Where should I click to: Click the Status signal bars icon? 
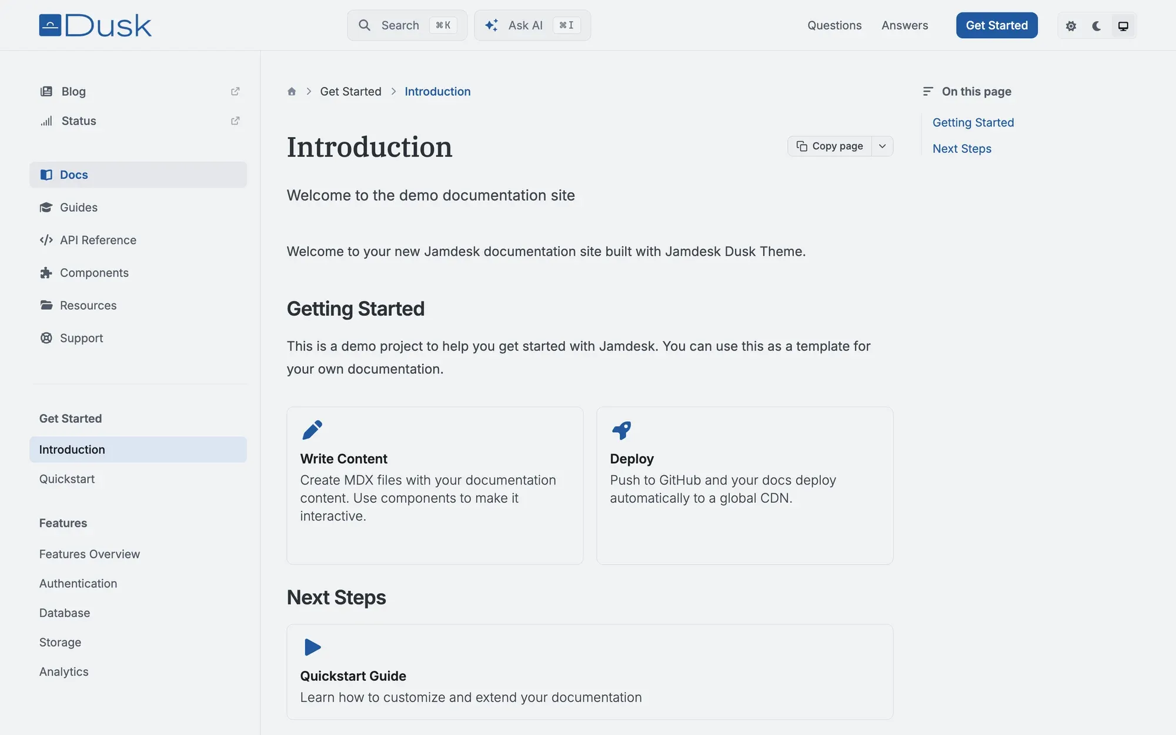46,121
